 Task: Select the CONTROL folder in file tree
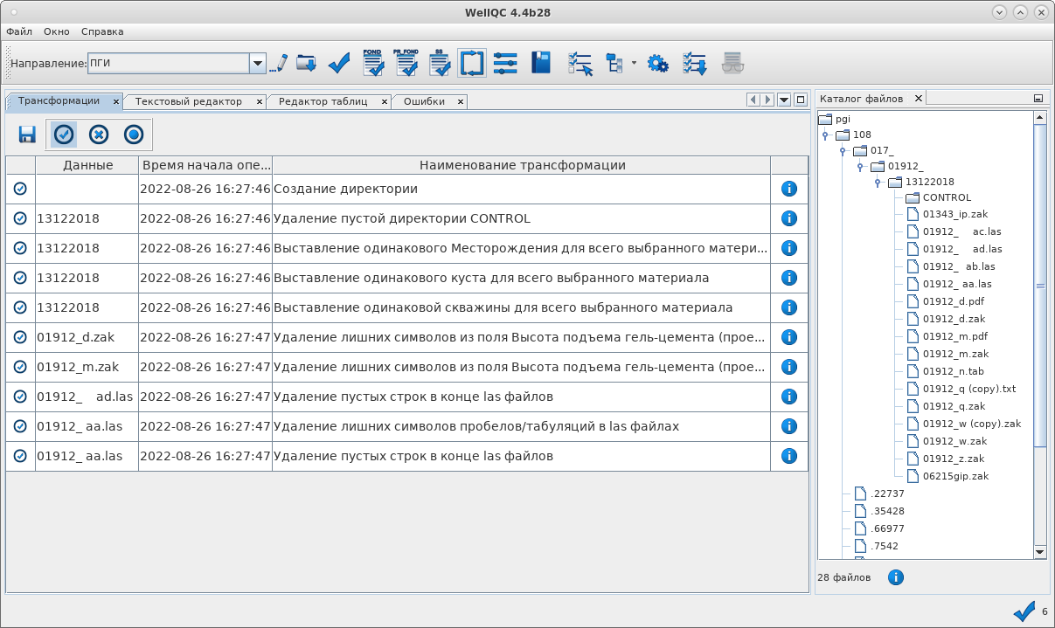(x=938, y=197)
